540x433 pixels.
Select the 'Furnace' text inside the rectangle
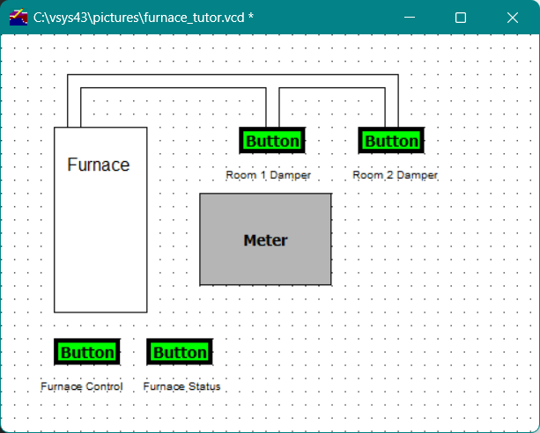coord(99,165)
